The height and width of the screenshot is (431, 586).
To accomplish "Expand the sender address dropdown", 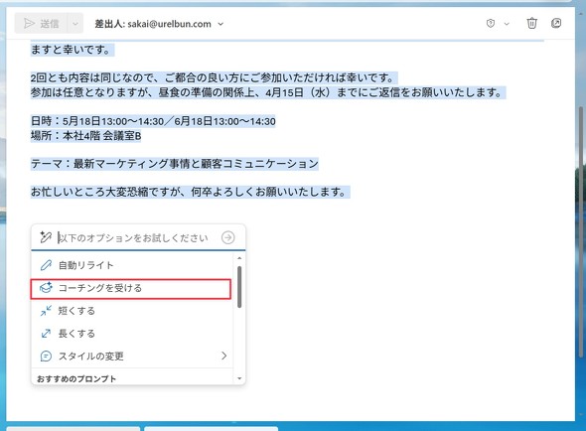I will (220, 24).
